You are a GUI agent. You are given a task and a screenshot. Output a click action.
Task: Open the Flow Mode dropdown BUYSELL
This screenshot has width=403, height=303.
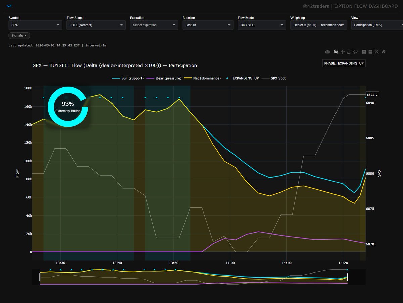click(262, 25)
